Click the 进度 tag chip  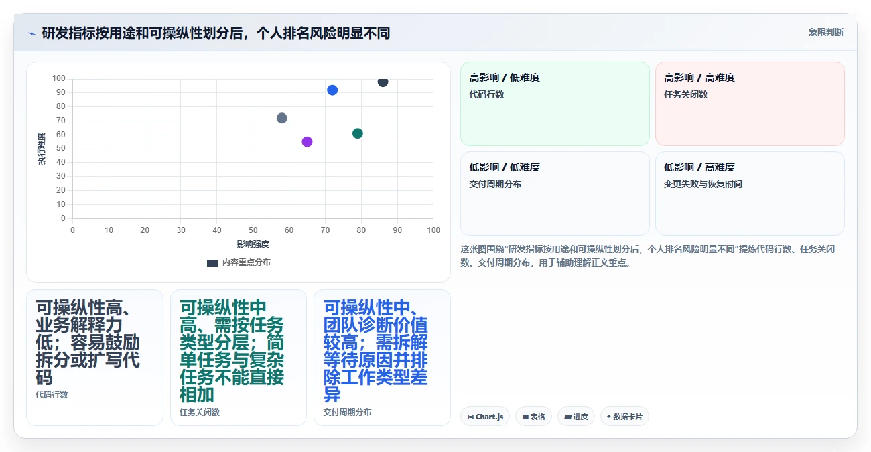click(x=576, y=417)
